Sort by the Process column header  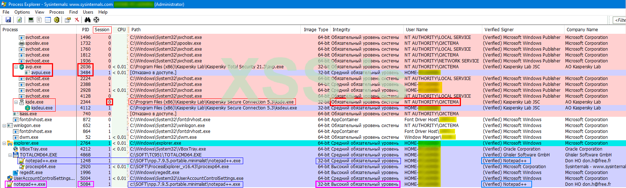click(38, 30)
